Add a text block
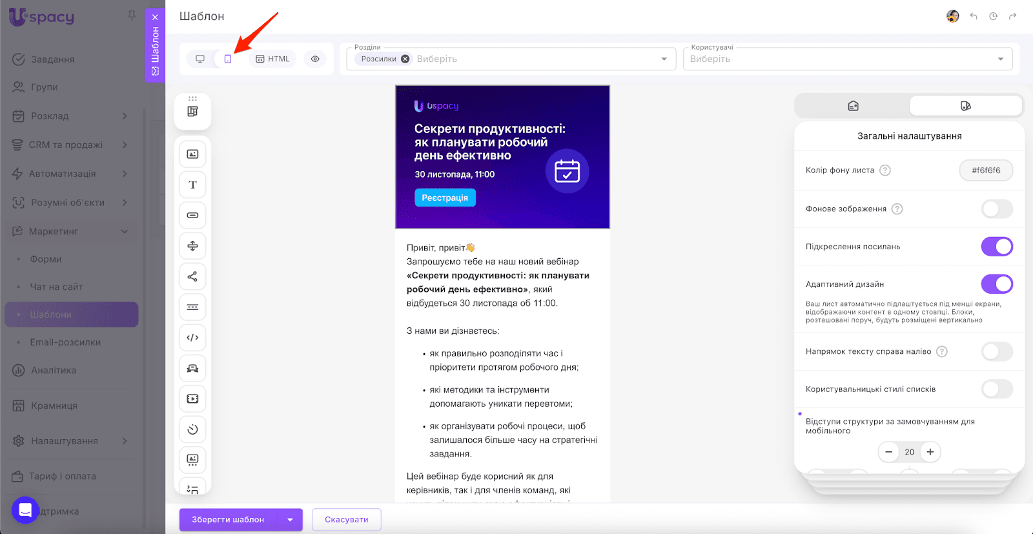Screen dimensions: 1033x534 192,185
